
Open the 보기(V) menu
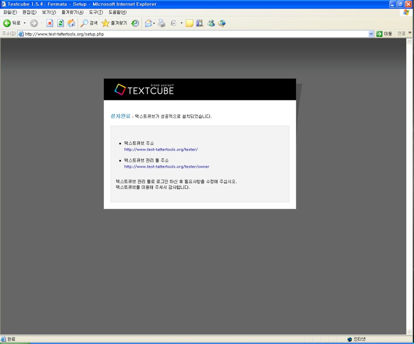pyautogui.click(x=49, y=12)
